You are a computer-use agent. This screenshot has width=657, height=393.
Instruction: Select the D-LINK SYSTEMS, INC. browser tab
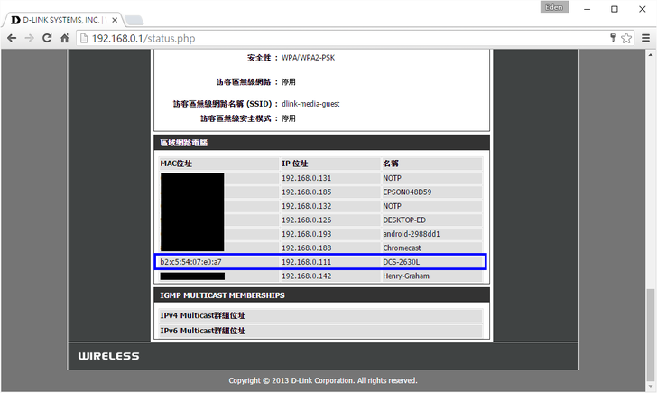click(63, 20)
